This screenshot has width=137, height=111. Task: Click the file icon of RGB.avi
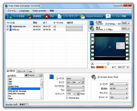[x=11, y=30]
